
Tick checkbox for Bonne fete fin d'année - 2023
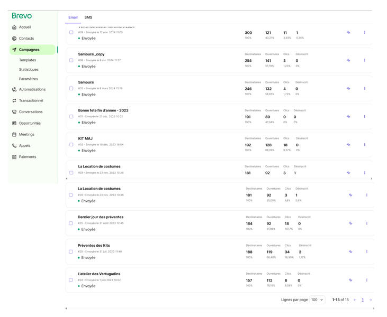71,117
